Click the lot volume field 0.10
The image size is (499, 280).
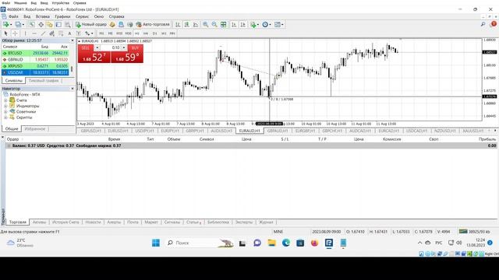pos(111,47)
